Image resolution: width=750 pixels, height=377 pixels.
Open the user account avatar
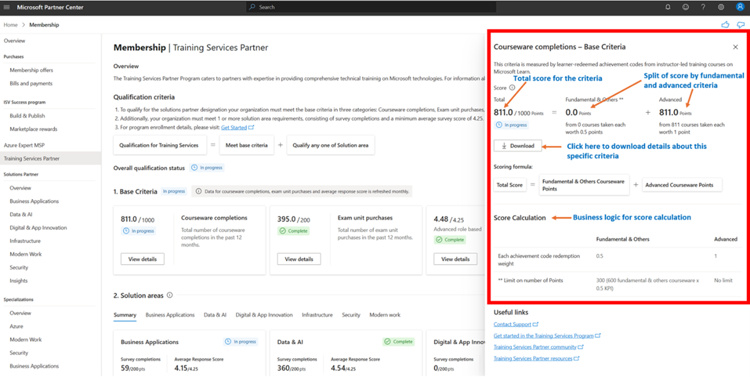pyautogui.click(x=740, y=7)
